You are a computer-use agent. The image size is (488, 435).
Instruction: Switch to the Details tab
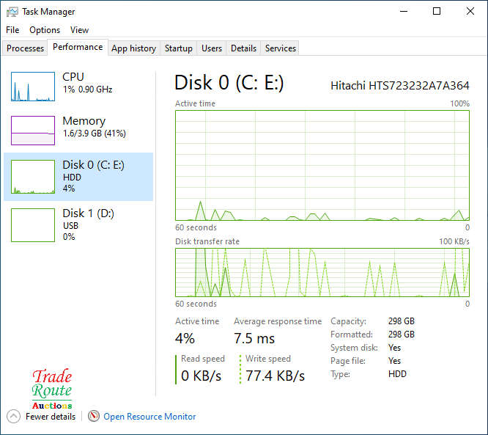(243, 48)
